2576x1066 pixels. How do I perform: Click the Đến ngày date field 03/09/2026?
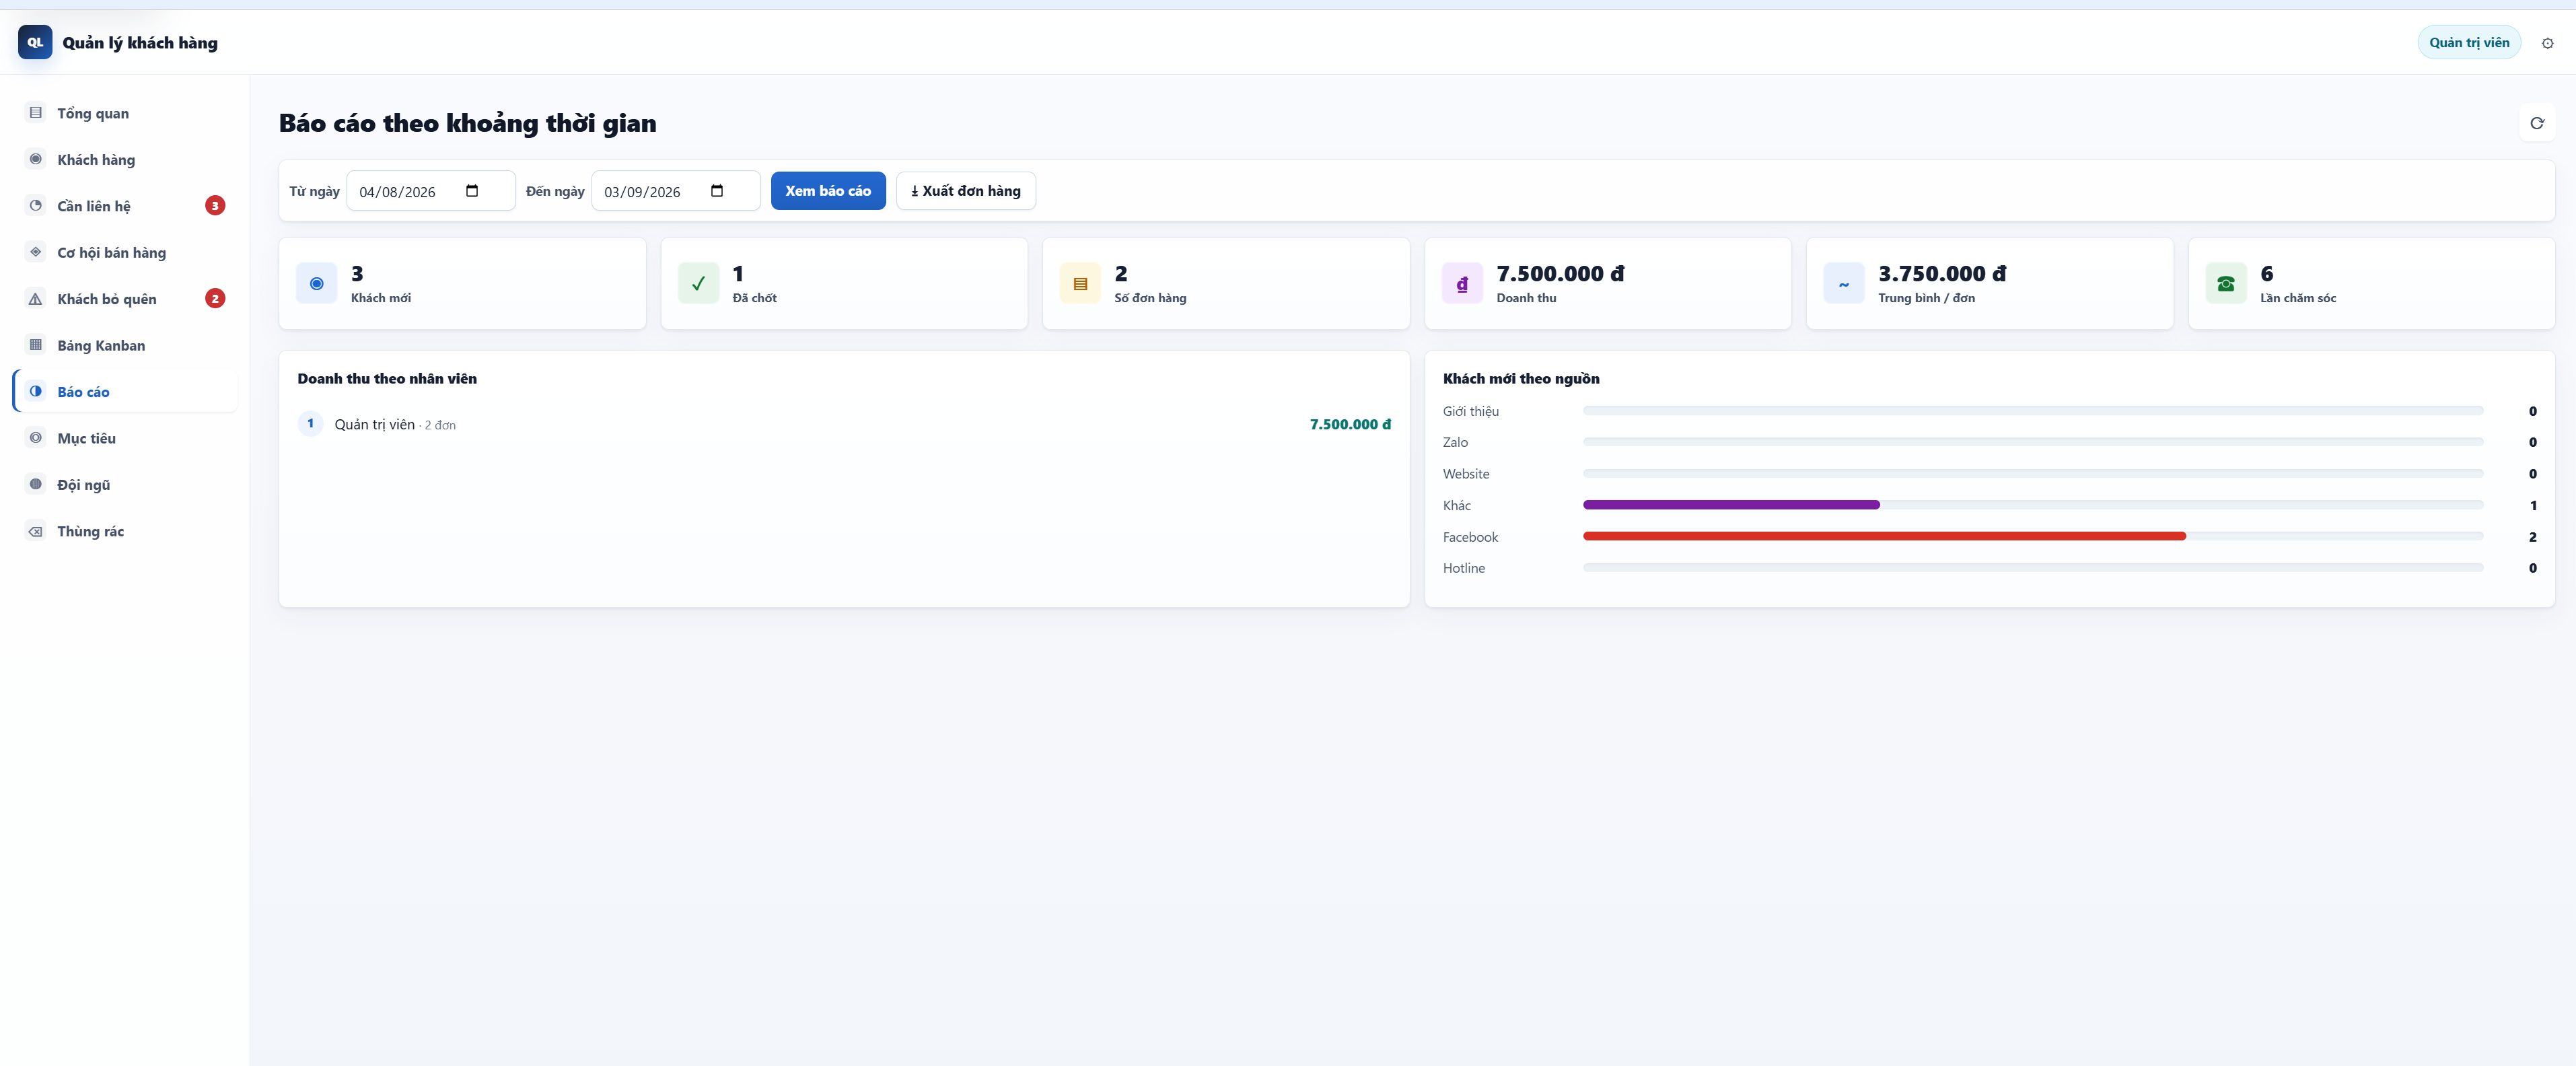click(x=676, y=191)
